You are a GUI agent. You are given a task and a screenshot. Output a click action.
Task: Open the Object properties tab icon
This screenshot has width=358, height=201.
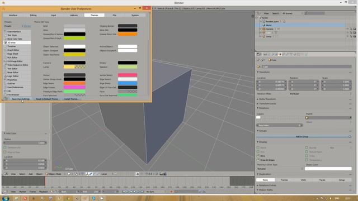[x=280, y=54]
